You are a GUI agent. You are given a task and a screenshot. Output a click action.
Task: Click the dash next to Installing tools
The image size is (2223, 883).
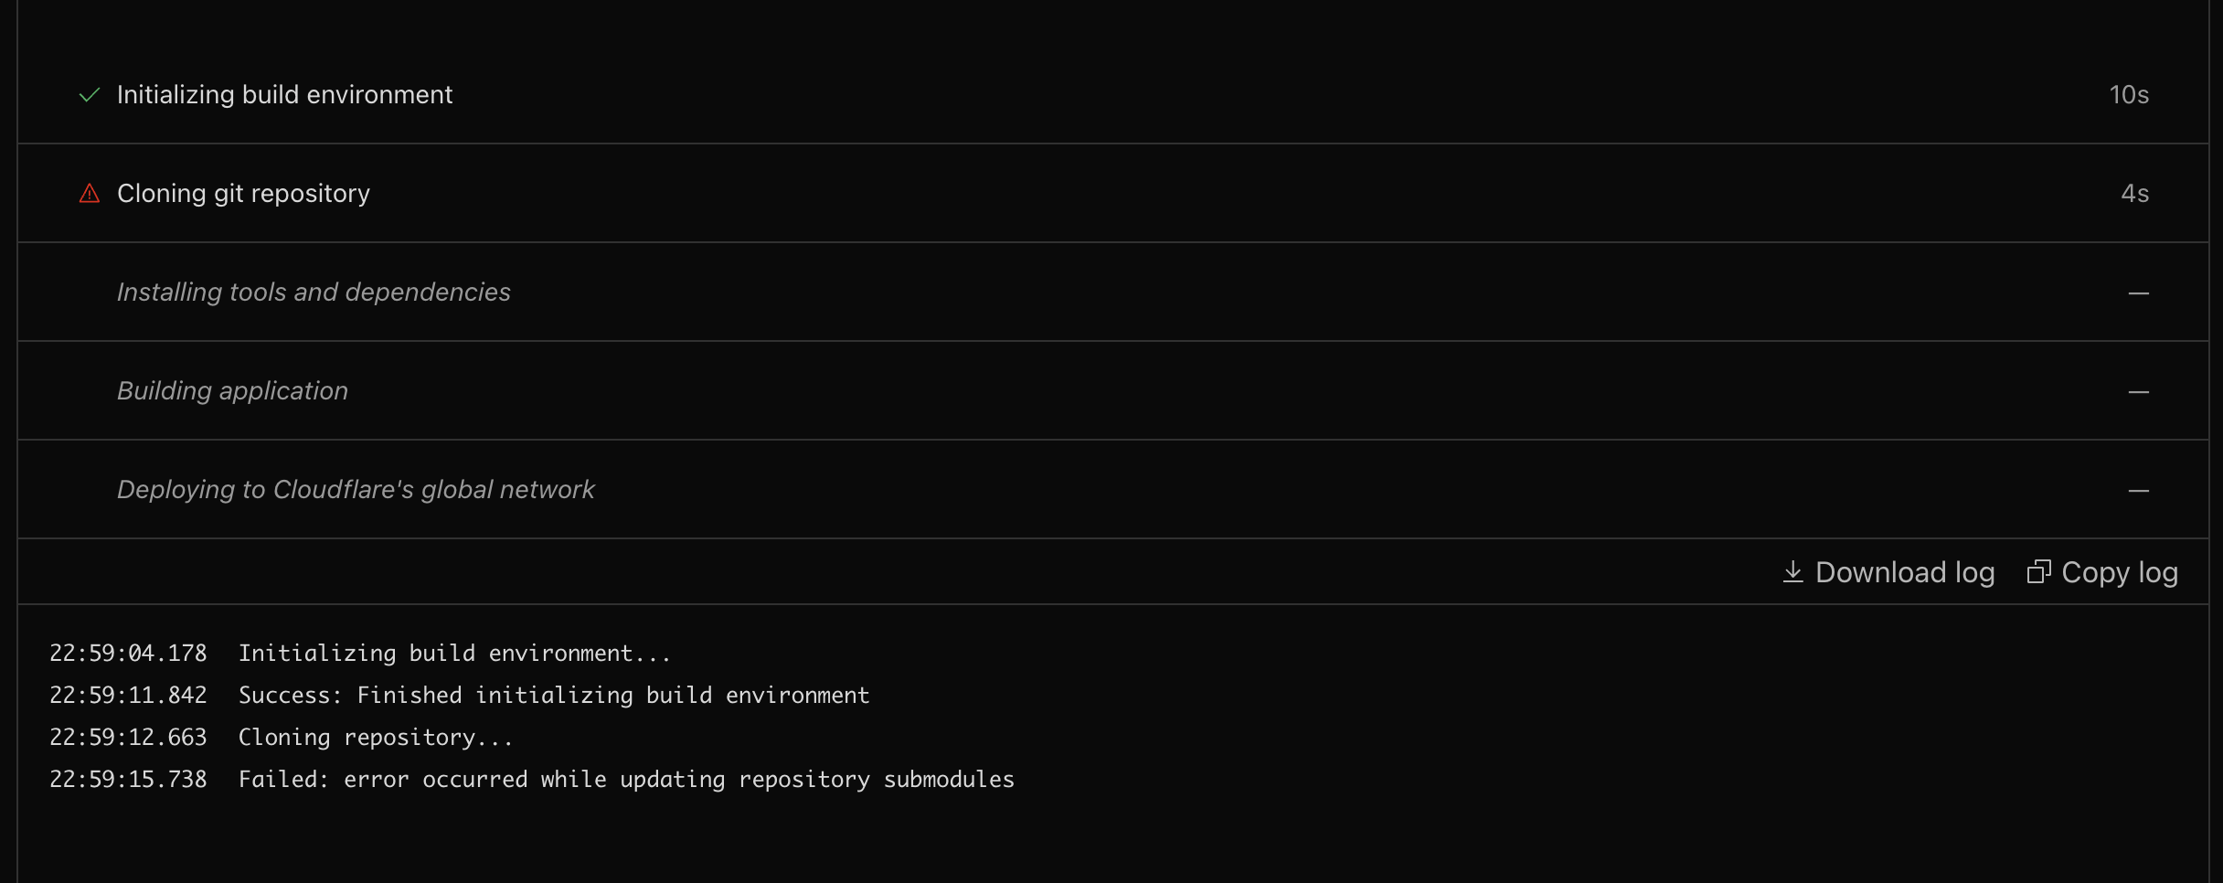pos(2139,293)
